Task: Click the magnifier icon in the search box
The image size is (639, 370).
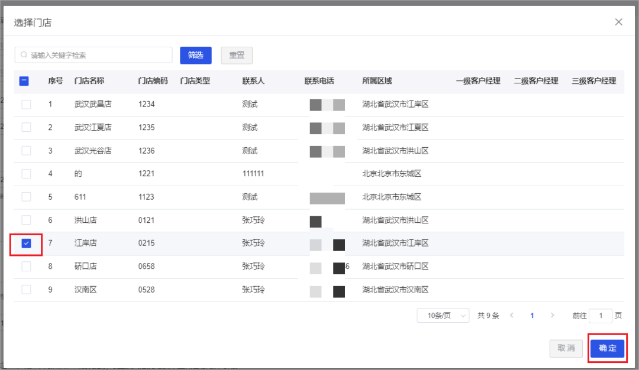Action: pos(22,54)
